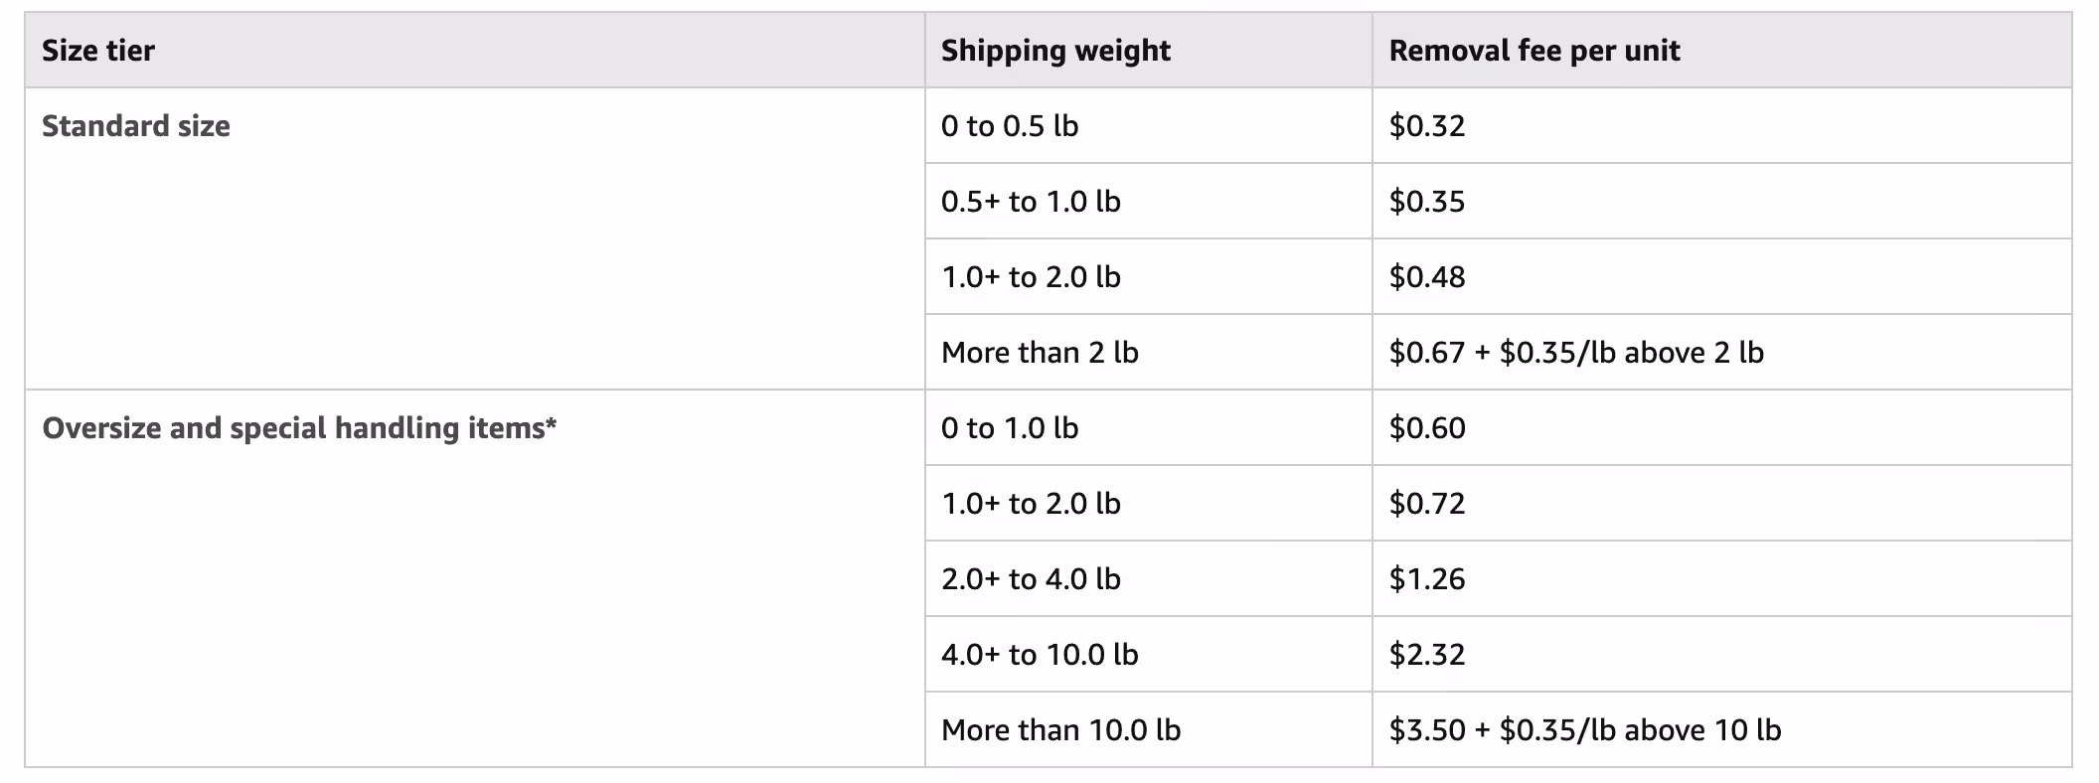
Task: Click the $1.26 fee value
Action: click(x=1427, y=579)
